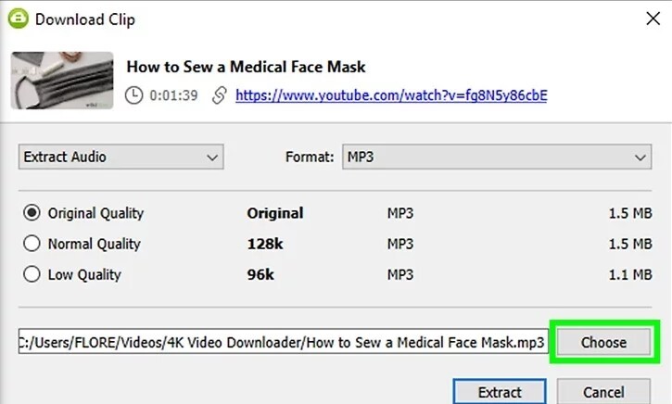Screen dimensions: 672x404
Task: Click the '128k' bitrate label
Action: tap(265, 244)
